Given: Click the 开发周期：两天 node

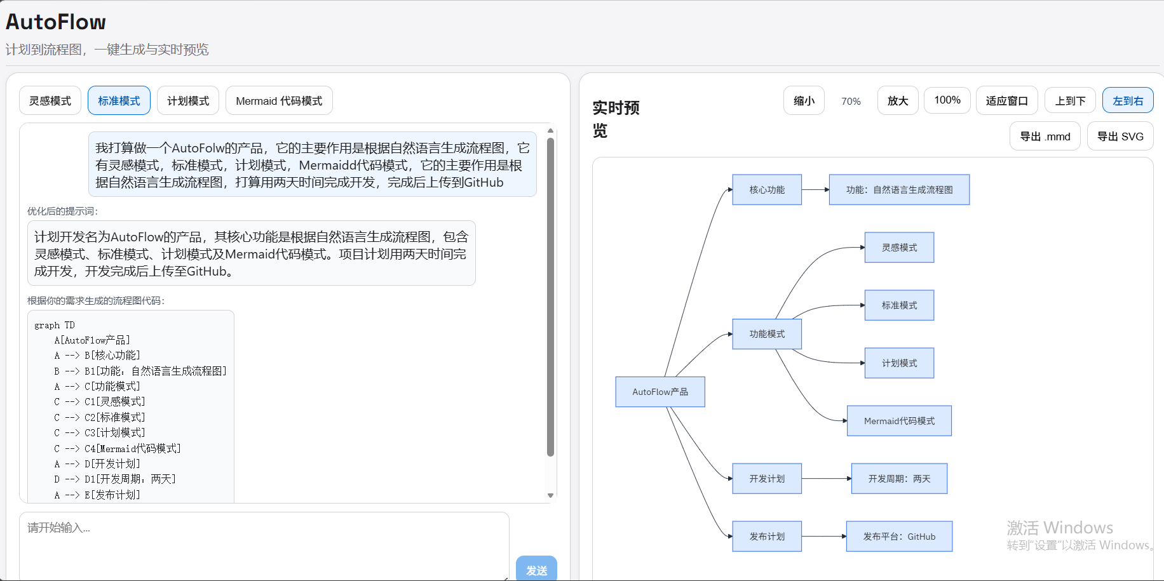Looking at the screenshot, I should (x=899, y=479).
